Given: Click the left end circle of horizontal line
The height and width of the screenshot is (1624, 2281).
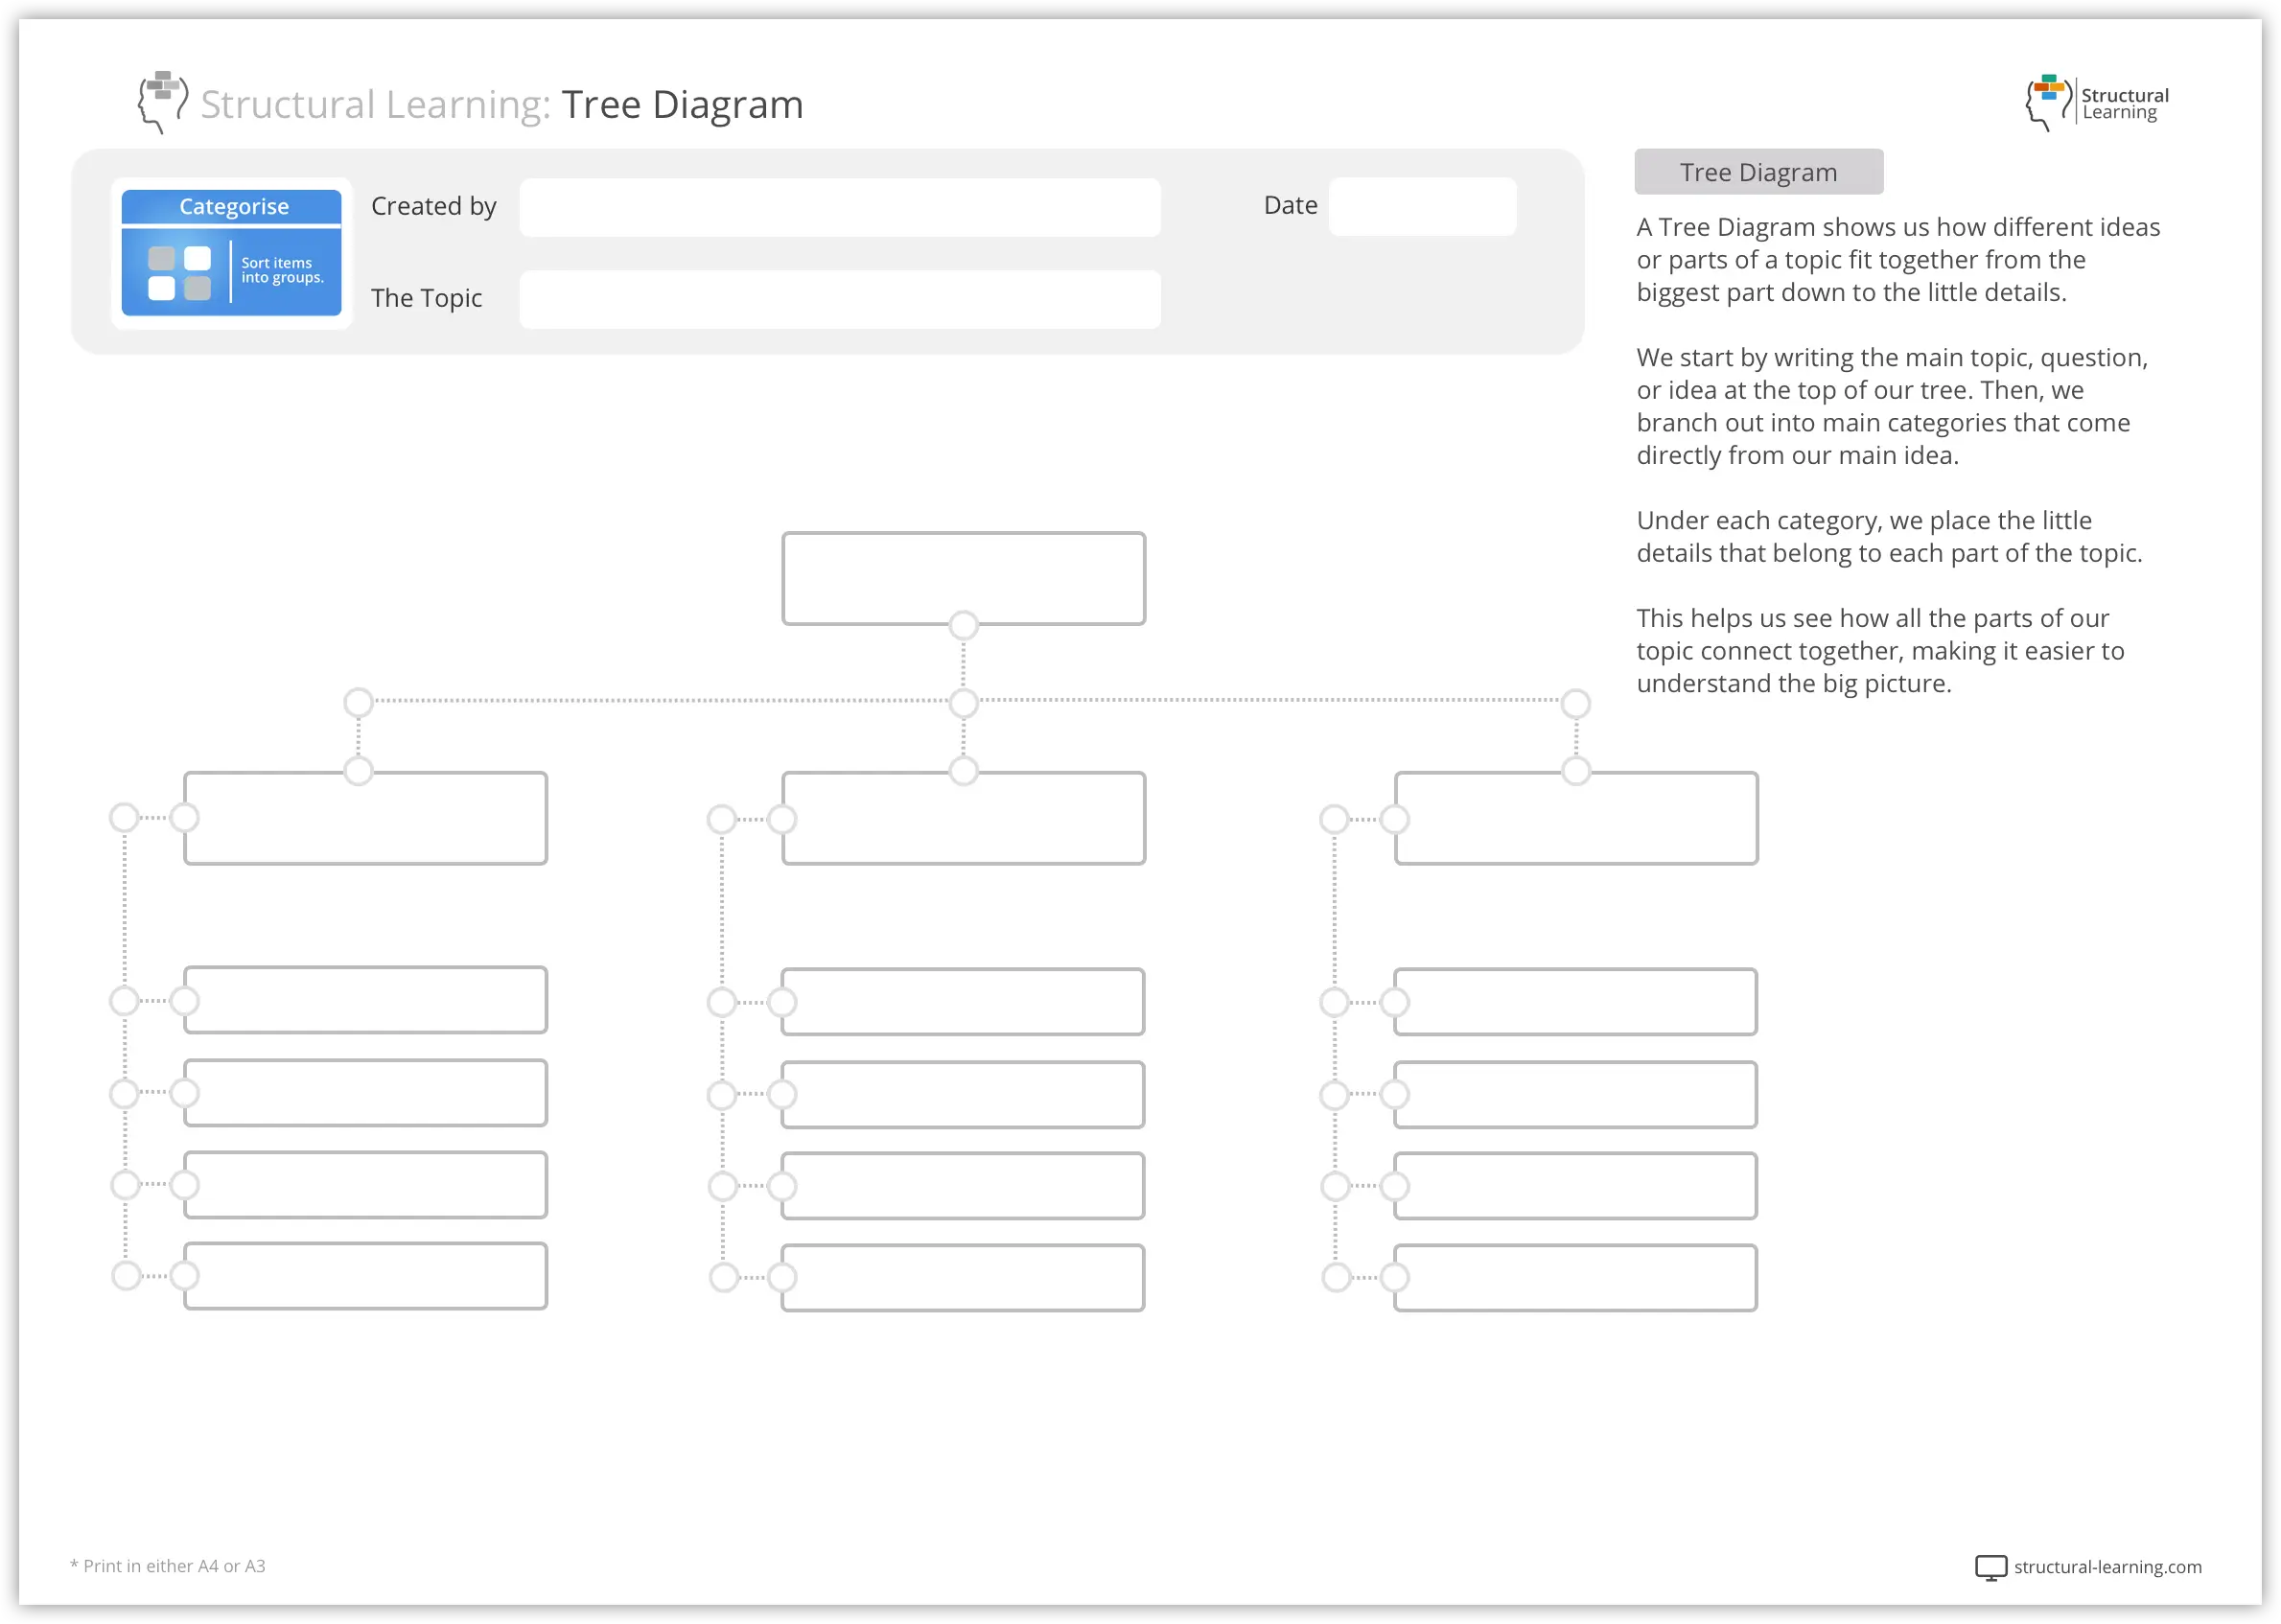Looking at the screenshot, I should (x=358, y=702).
